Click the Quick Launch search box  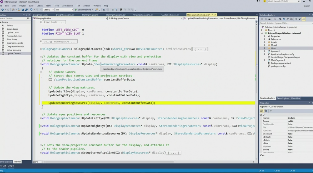pos(282,1)
